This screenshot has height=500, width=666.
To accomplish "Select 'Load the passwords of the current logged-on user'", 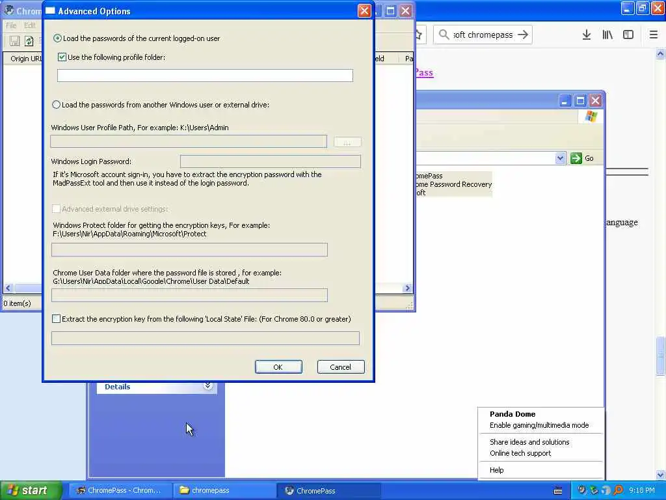I will click(x=57, y=38).
